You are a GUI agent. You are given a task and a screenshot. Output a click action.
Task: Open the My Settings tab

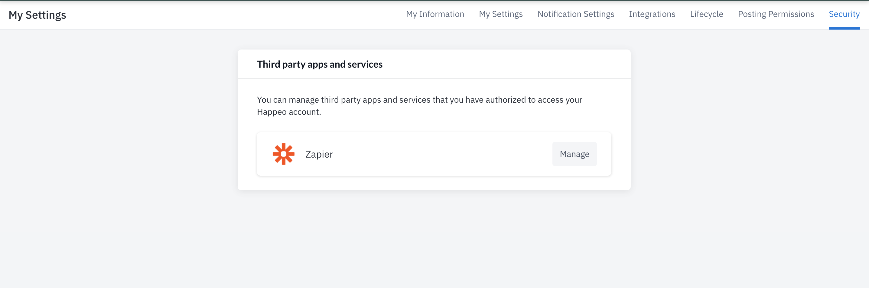tap(501, 14)
